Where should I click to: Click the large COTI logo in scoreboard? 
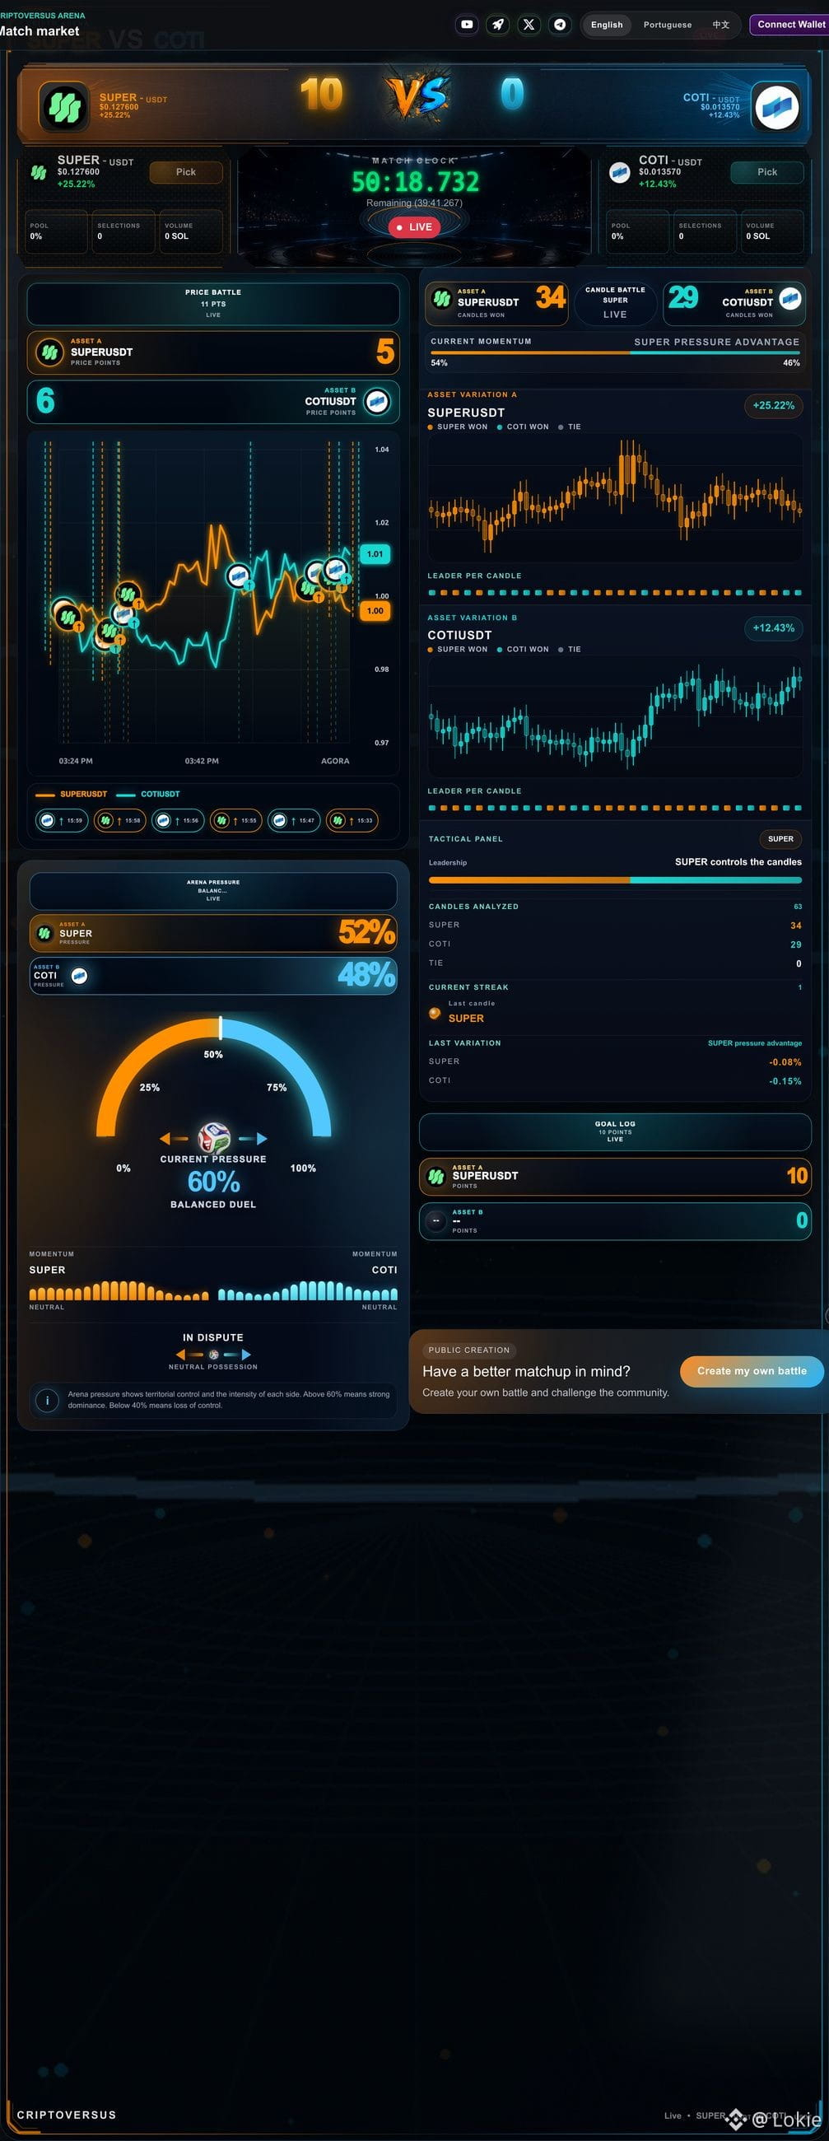coord(776,106)
